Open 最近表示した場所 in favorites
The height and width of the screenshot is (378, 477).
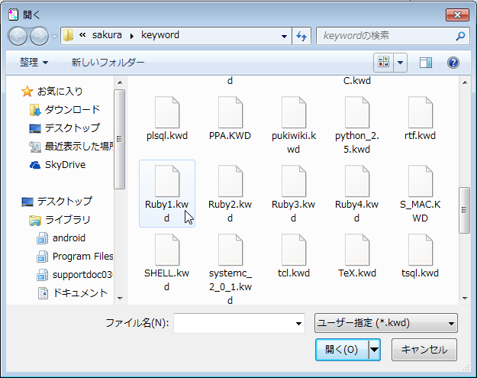click(71, 147)
